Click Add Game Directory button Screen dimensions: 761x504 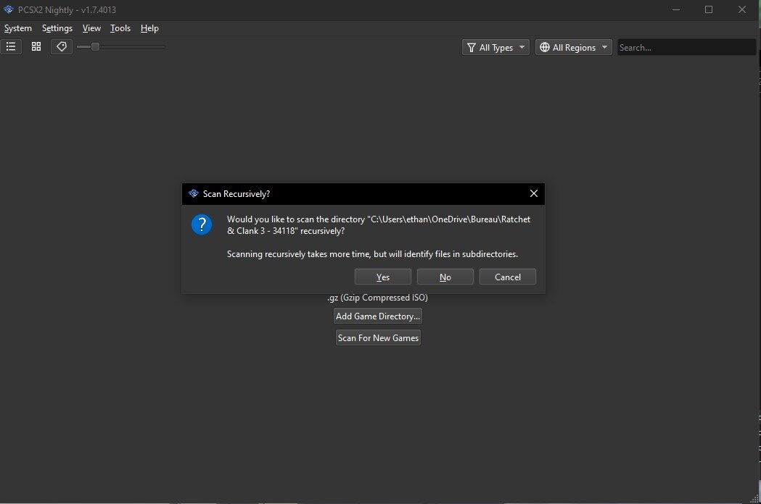coord(377,316)
